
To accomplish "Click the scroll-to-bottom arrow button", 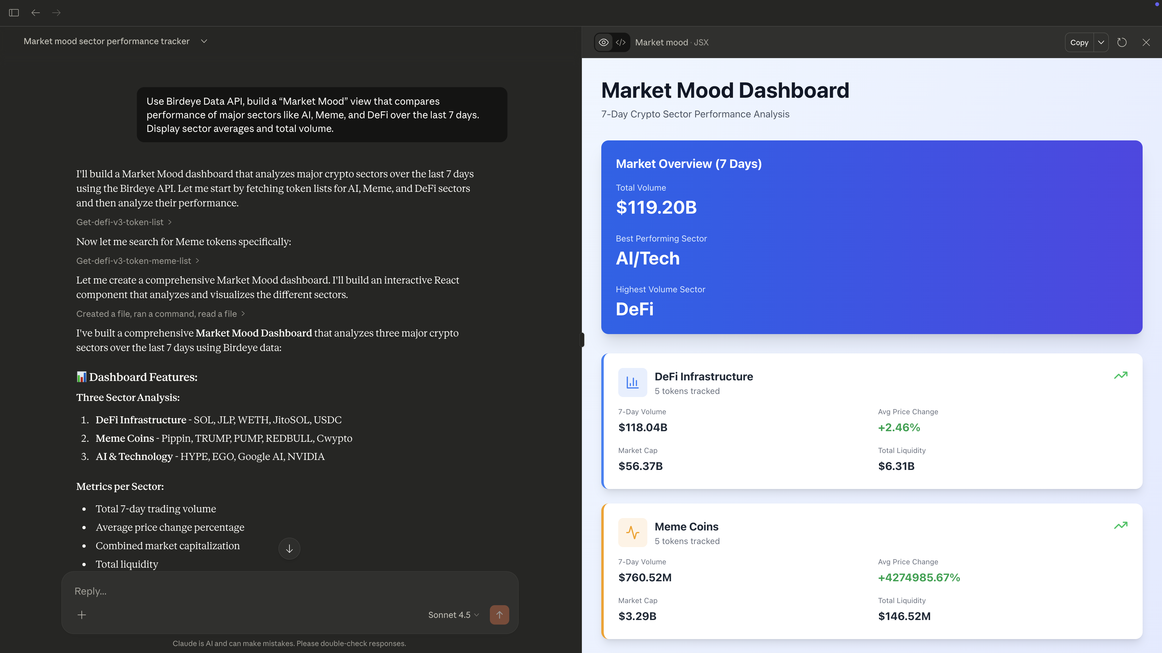I will pyautogui.click(x=289, y=548).
